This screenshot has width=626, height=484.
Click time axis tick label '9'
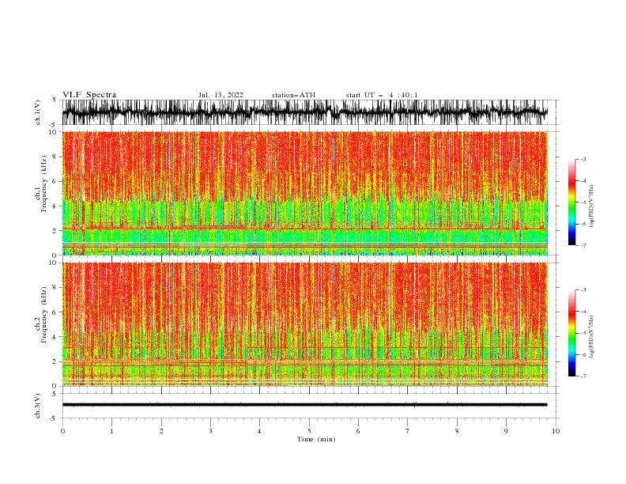(506, 431)
